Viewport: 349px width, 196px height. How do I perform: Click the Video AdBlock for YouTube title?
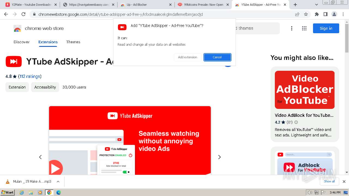(x=304, y=115)
